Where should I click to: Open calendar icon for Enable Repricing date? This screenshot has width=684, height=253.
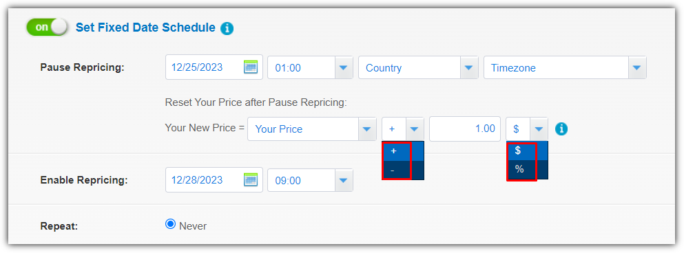[x=251, y=180]
